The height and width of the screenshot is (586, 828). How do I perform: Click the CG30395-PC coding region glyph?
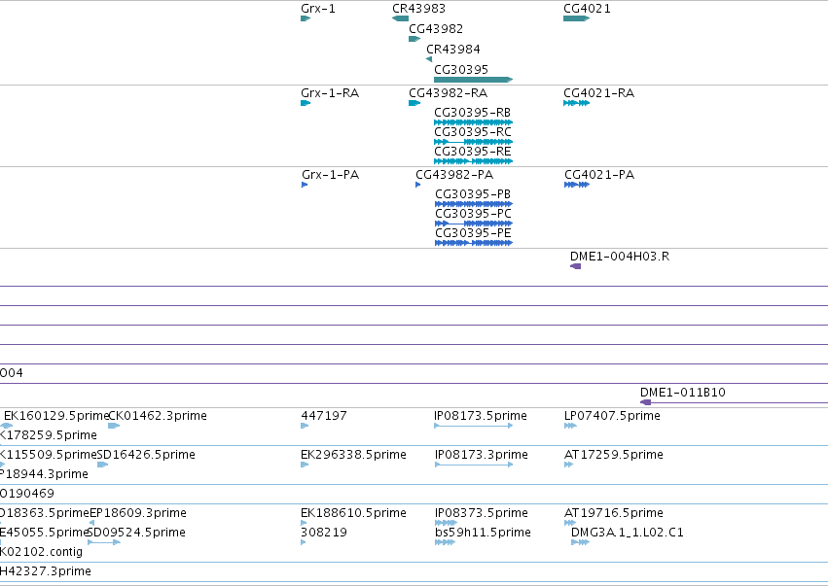pyautogui.click(x=474, y=224)
